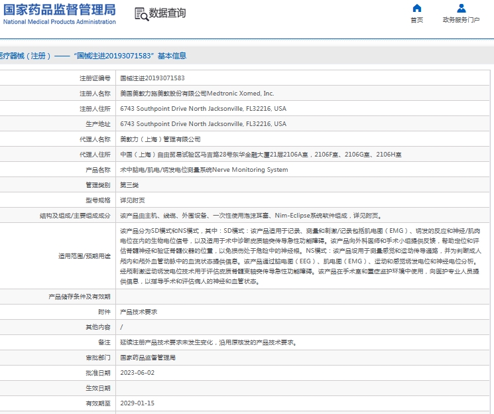Click attachment value 产品技术要求
The width and height of the screenshot is (494, 414).
tap(139, 312)
